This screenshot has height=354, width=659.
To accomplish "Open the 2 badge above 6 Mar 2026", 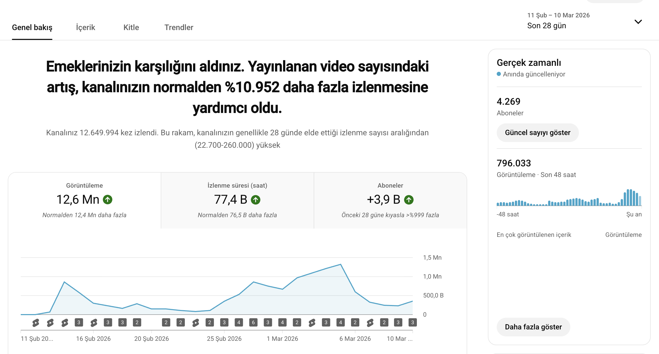I will click(x=355, y=322).
